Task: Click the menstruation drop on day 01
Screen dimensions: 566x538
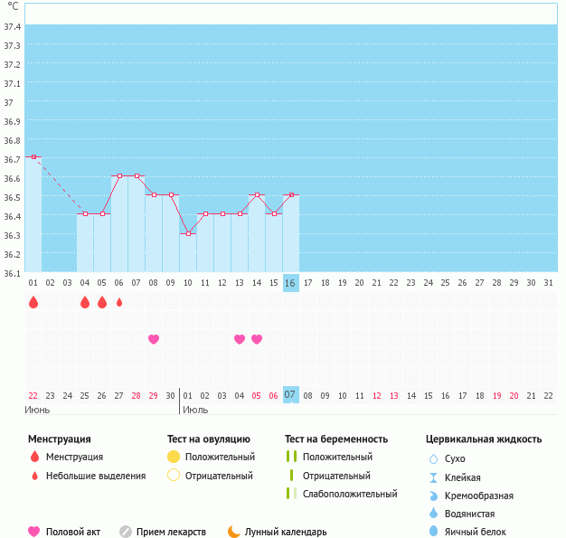Action: coord(33,302)
